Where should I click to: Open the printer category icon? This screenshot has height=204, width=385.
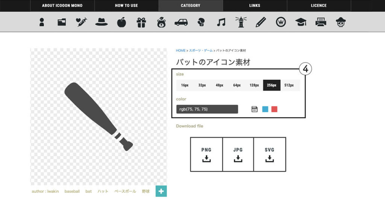[x=321, y=22]
